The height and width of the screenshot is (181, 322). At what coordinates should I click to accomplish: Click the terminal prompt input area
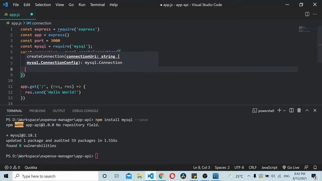[x=97, y=156]
